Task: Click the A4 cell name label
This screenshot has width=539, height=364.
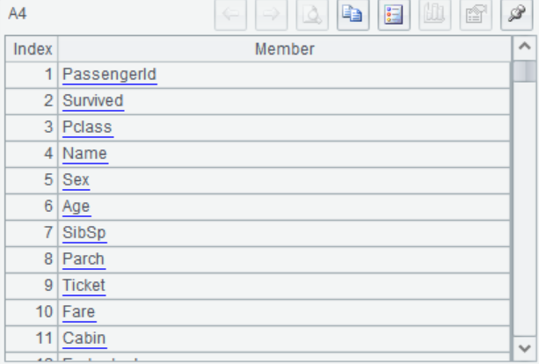Action: tap(18, 15)
